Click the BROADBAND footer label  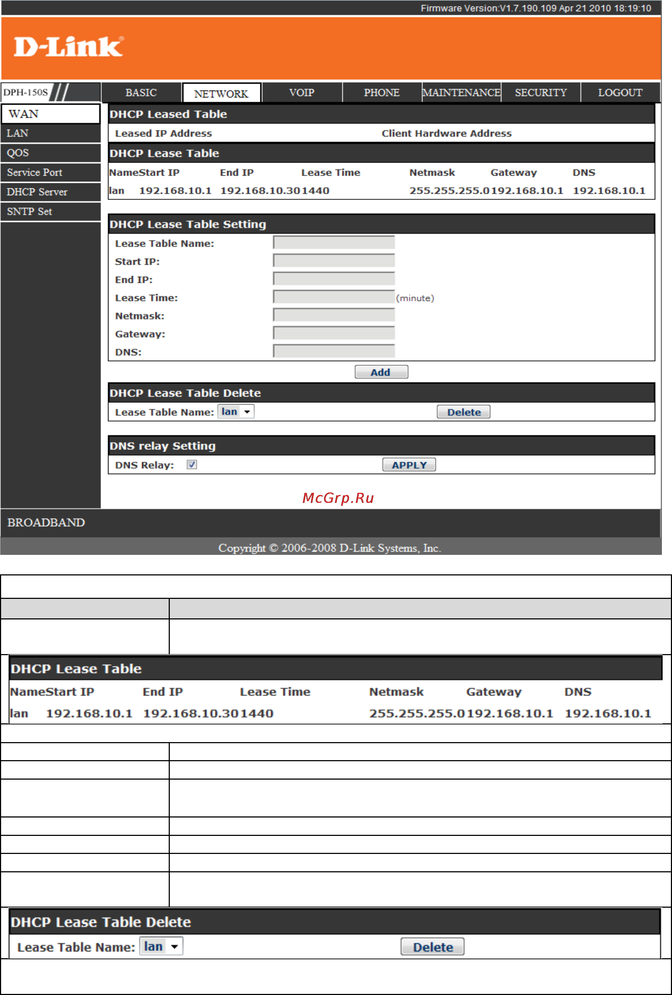coord(46,522)
